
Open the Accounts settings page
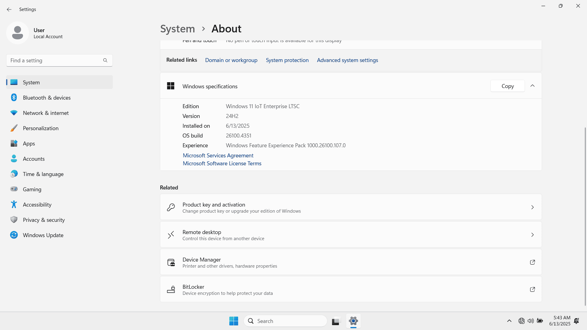tap(59, 159)
